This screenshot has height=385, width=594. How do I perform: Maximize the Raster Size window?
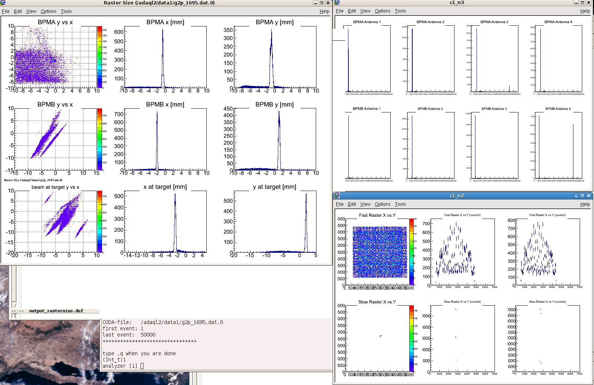(322, 3)
